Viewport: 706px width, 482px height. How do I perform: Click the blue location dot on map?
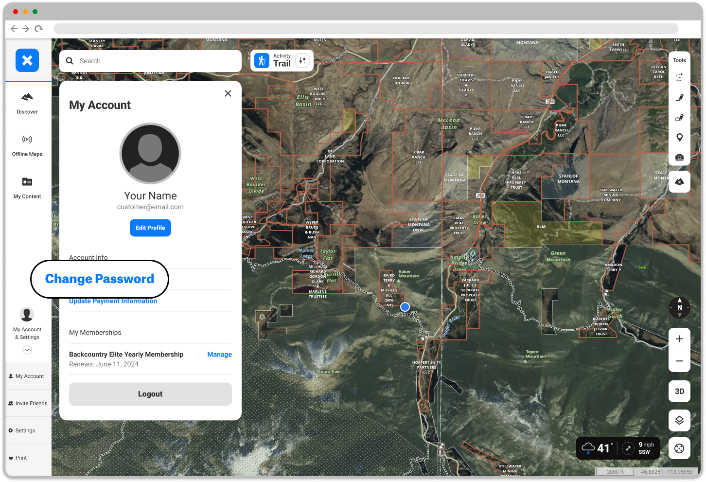(405, 307)
